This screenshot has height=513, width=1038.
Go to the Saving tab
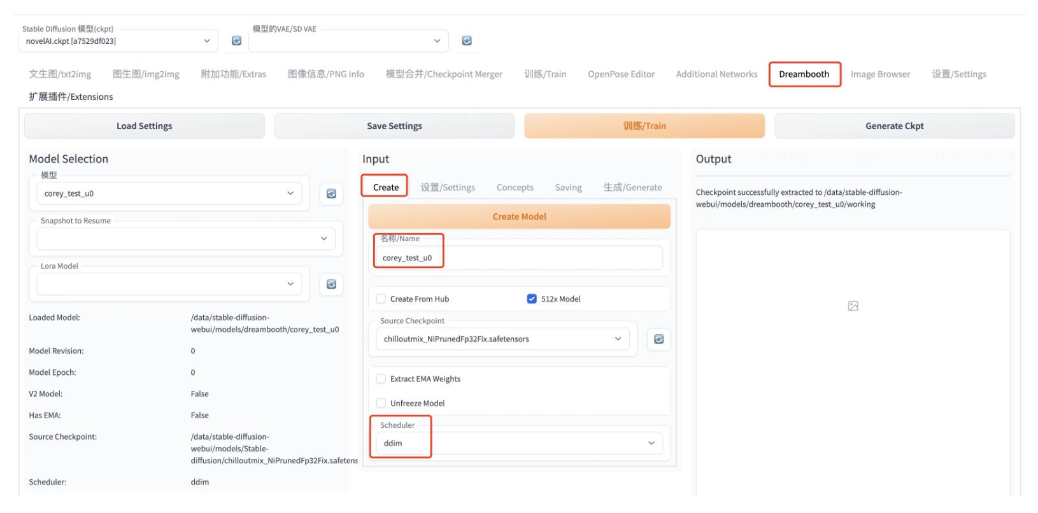point(568,187)
